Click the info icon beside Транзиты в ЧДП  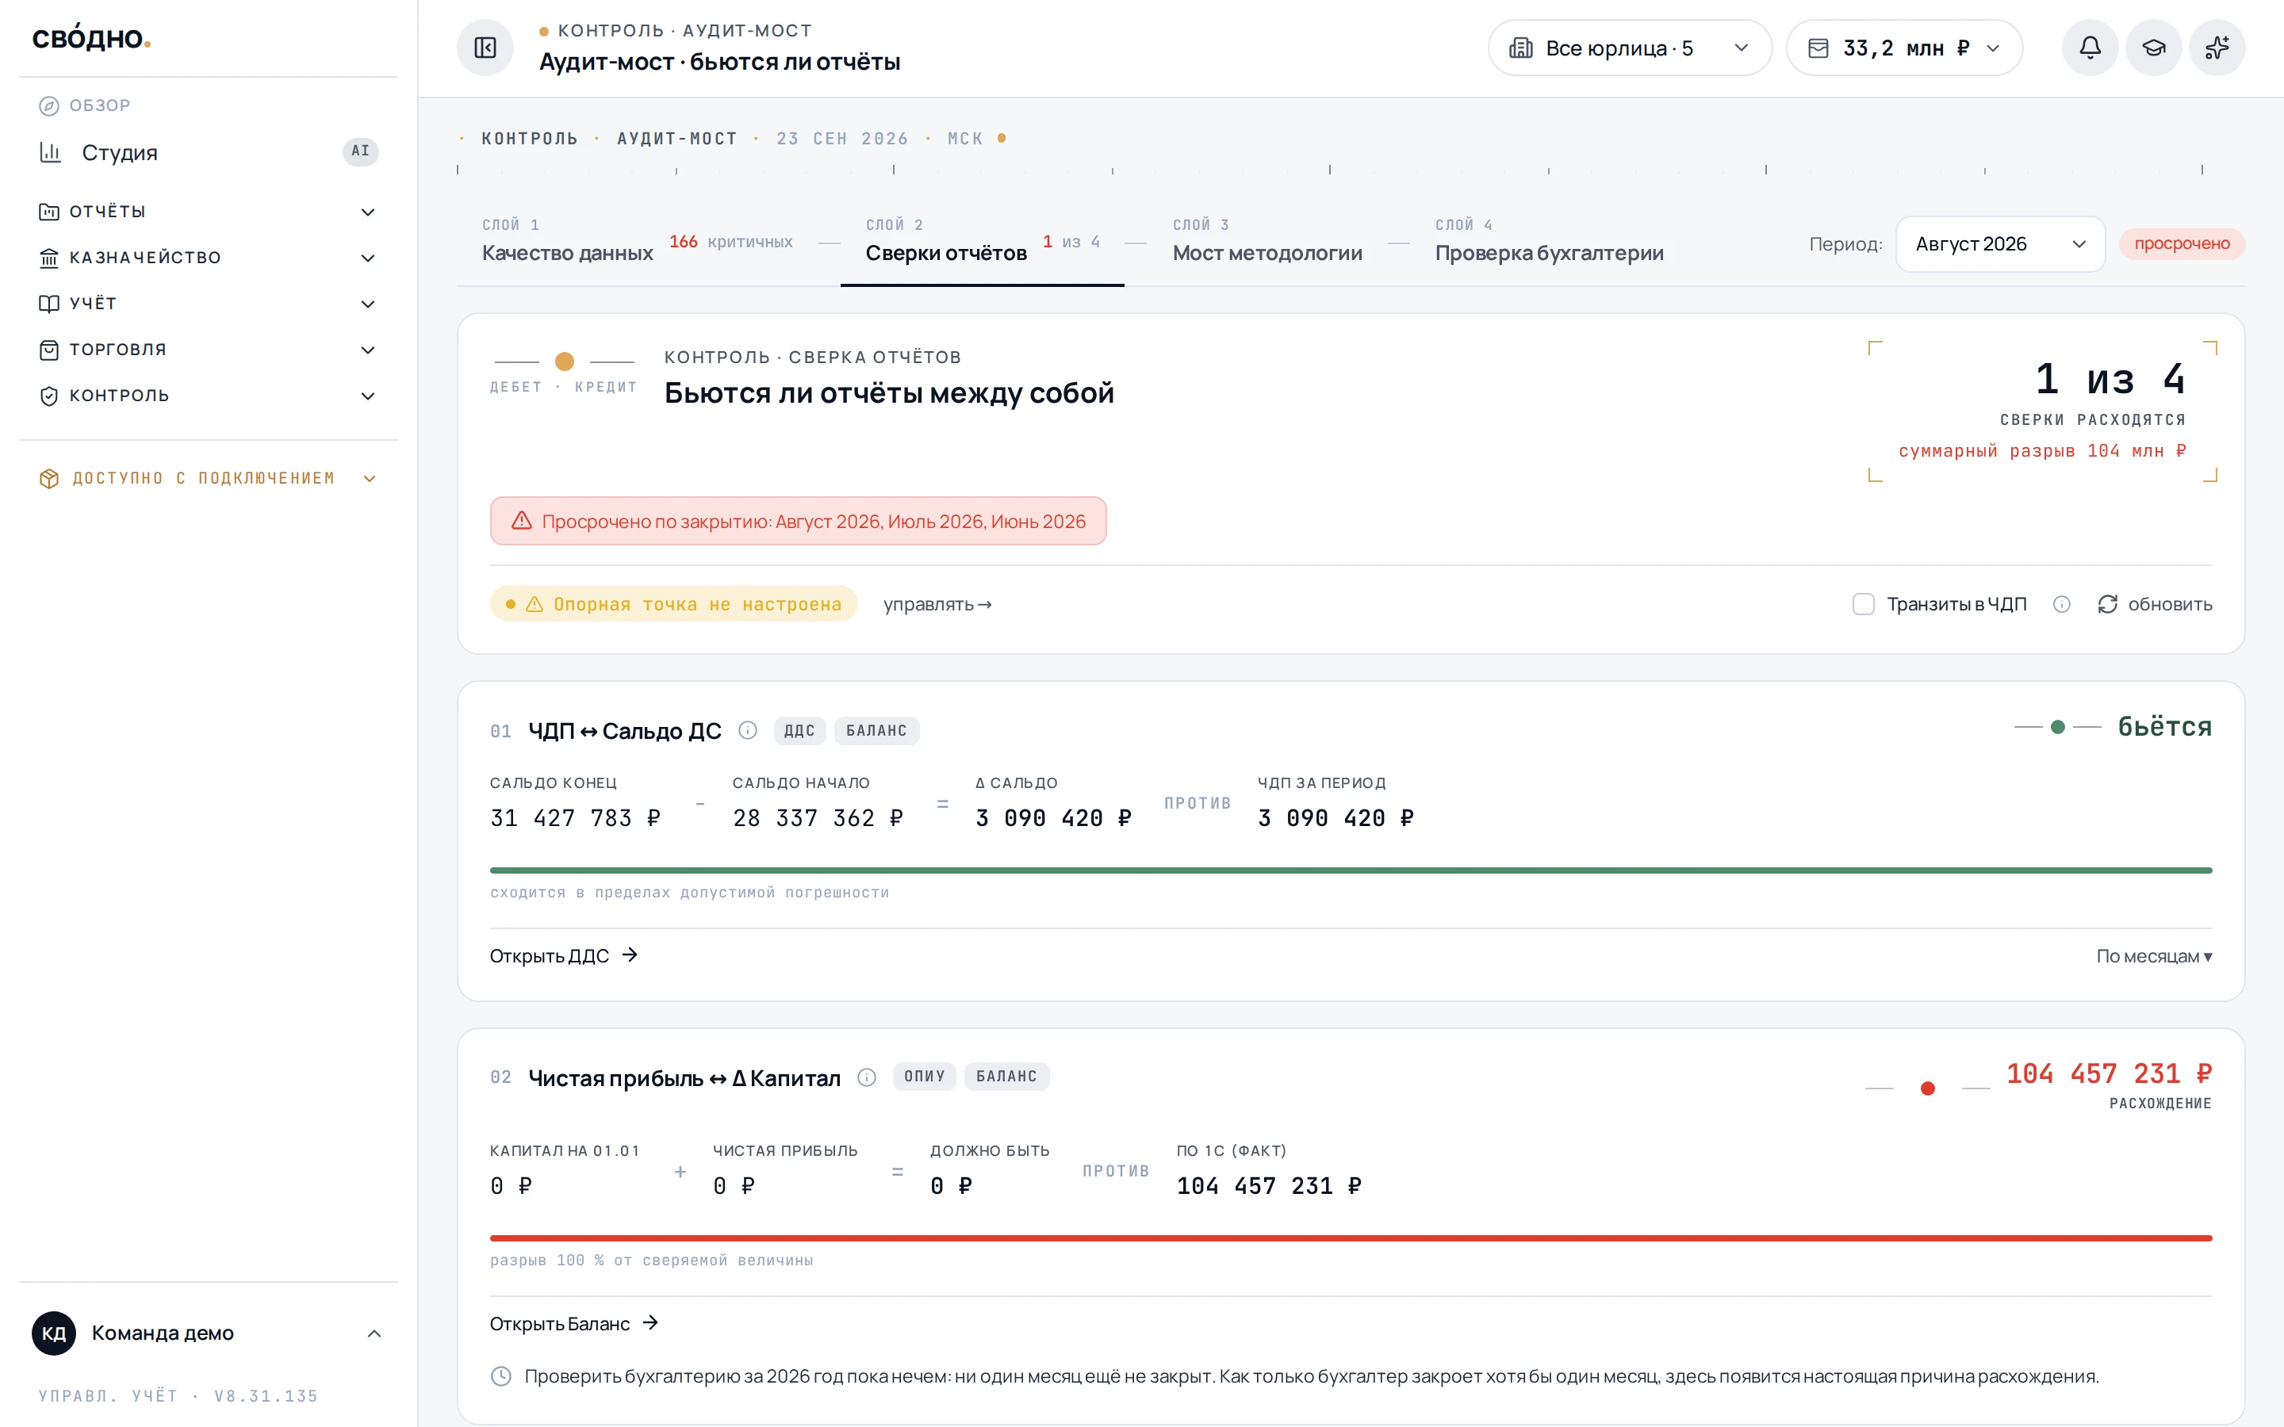point(2061,604)
